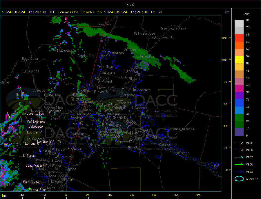Viewport: 261px width, 199px height.
Task: Pick the purple 36-39 dBZ swatch
Action: point(239,96)
